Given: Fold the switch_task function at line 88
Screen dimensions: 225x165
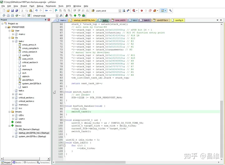Looking at the screenshot, I should click(x=64, y=92).
